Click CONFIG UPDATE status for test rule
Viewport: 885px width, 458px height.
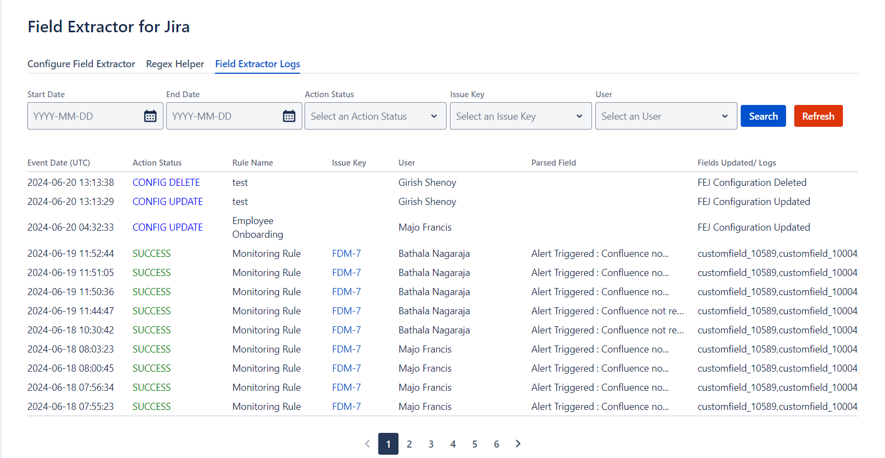point(168,202)
